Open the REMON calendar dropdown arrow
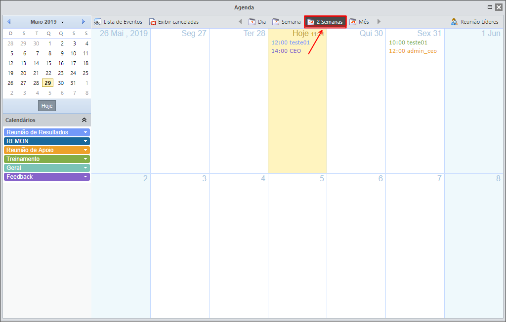Screen dimensions: 506x322 (x=85, y=141)
